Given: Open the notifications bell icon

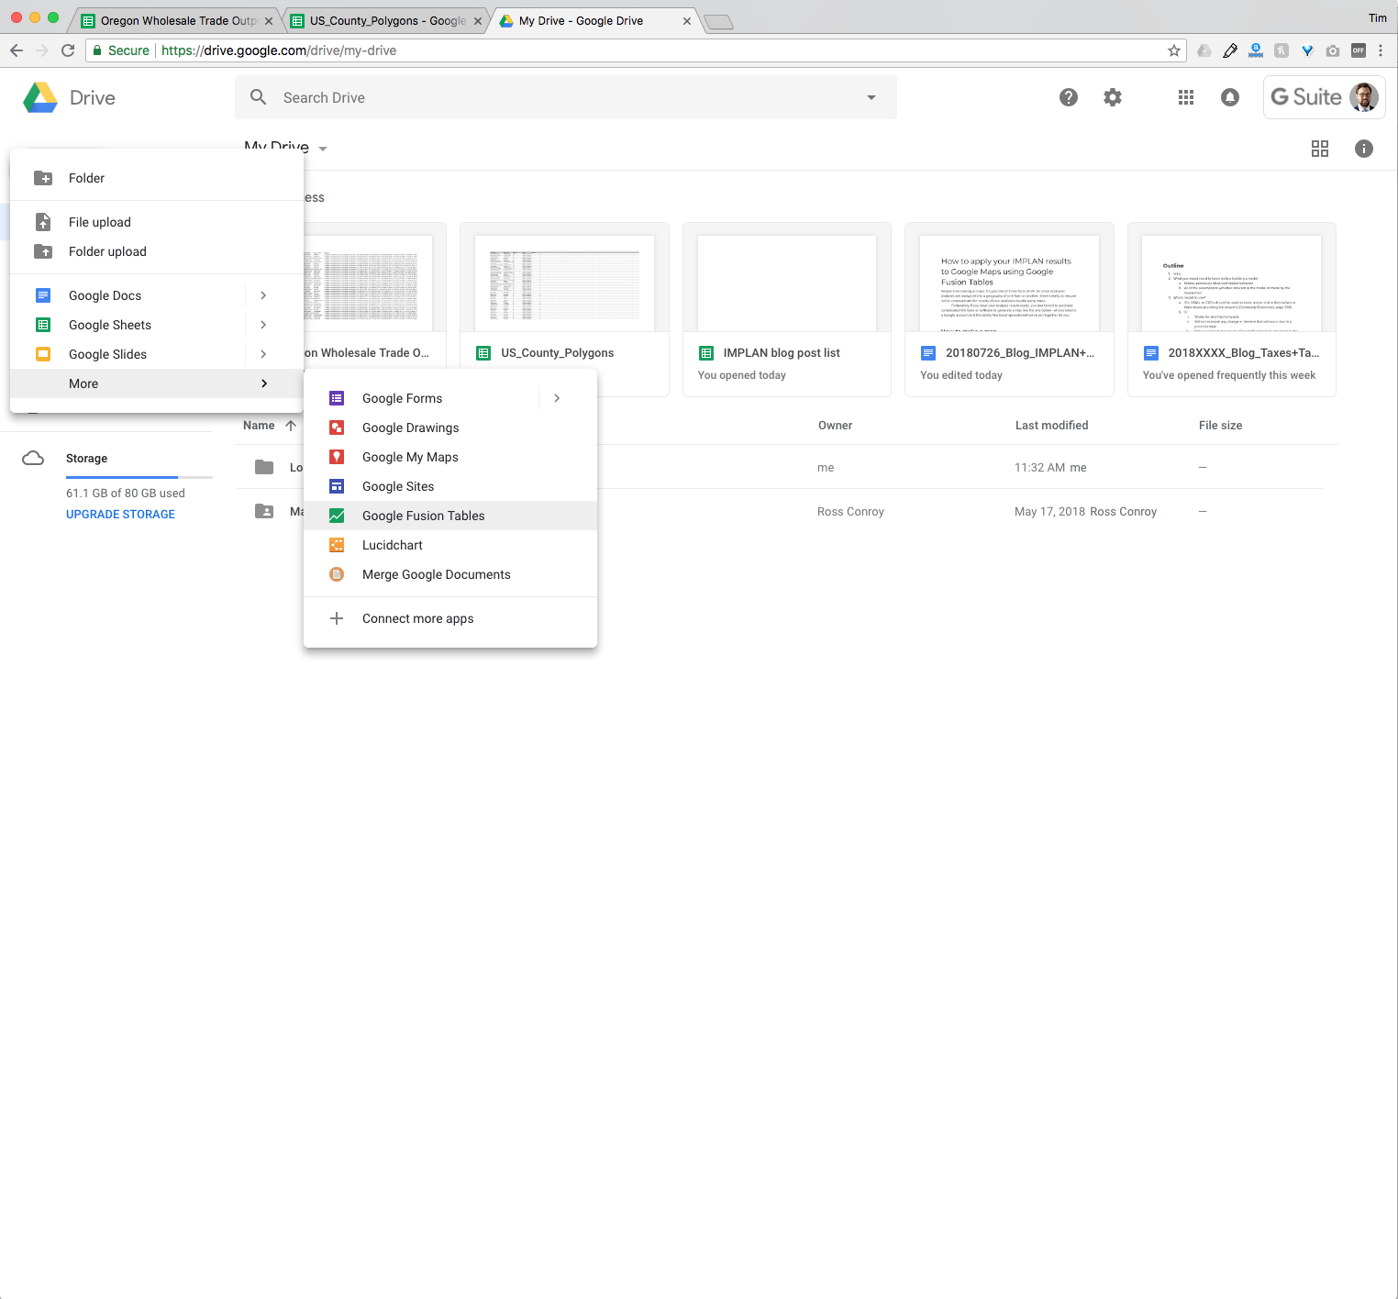Looking at the screenshot, I should pyautogui.click(x=1230, y=97).
